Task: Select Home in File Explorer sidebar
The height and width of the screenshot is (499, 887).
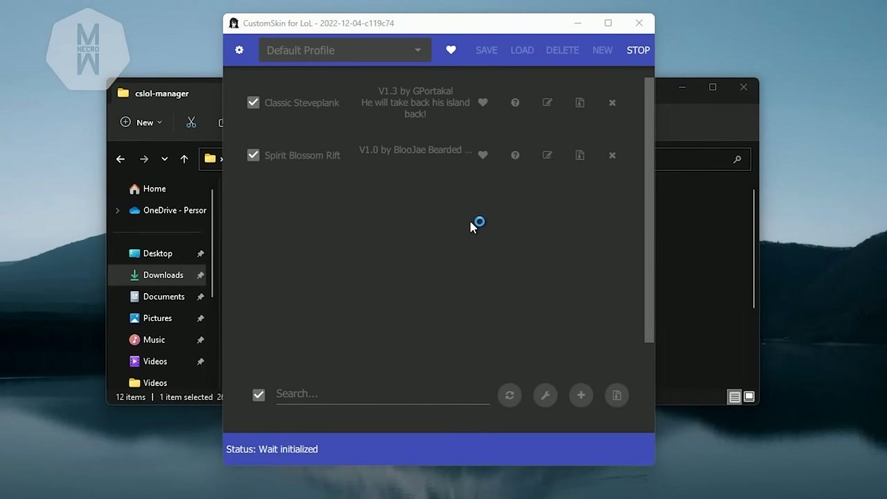Action: tap(148, 189)
